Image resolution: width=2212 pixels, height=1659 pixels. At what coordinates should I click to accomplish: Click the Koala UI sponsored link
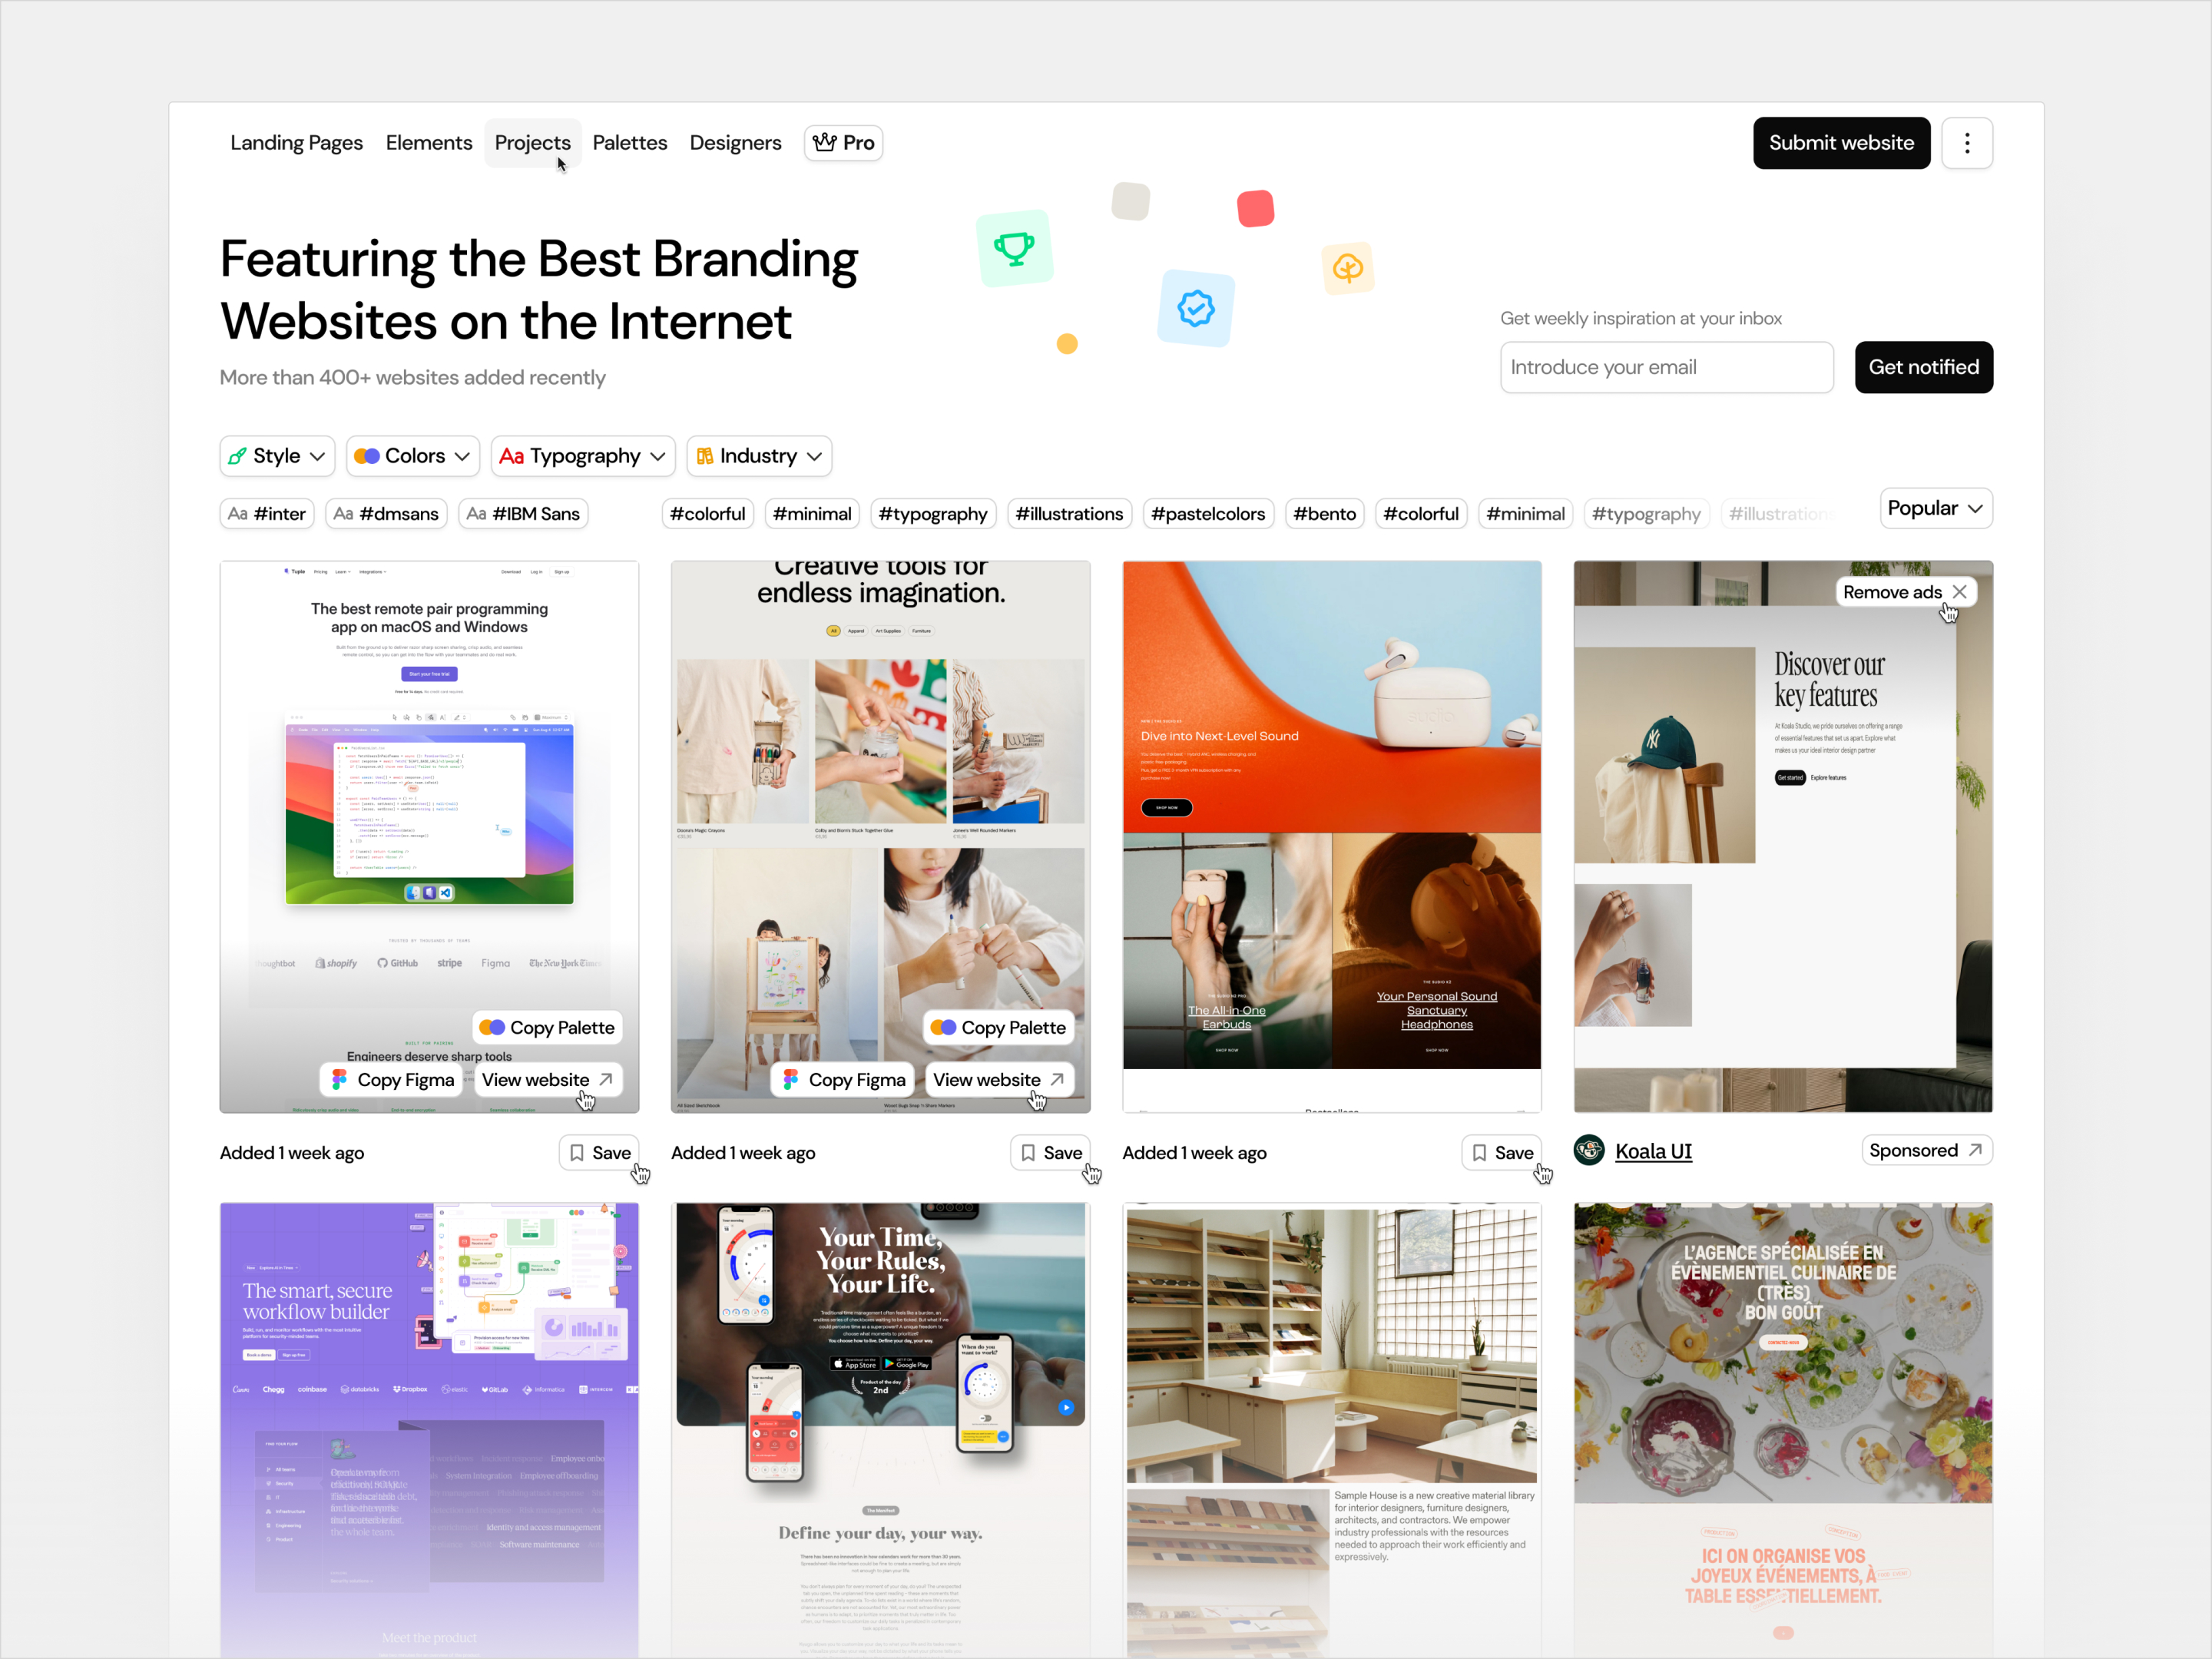[x=1654, y=1150]
